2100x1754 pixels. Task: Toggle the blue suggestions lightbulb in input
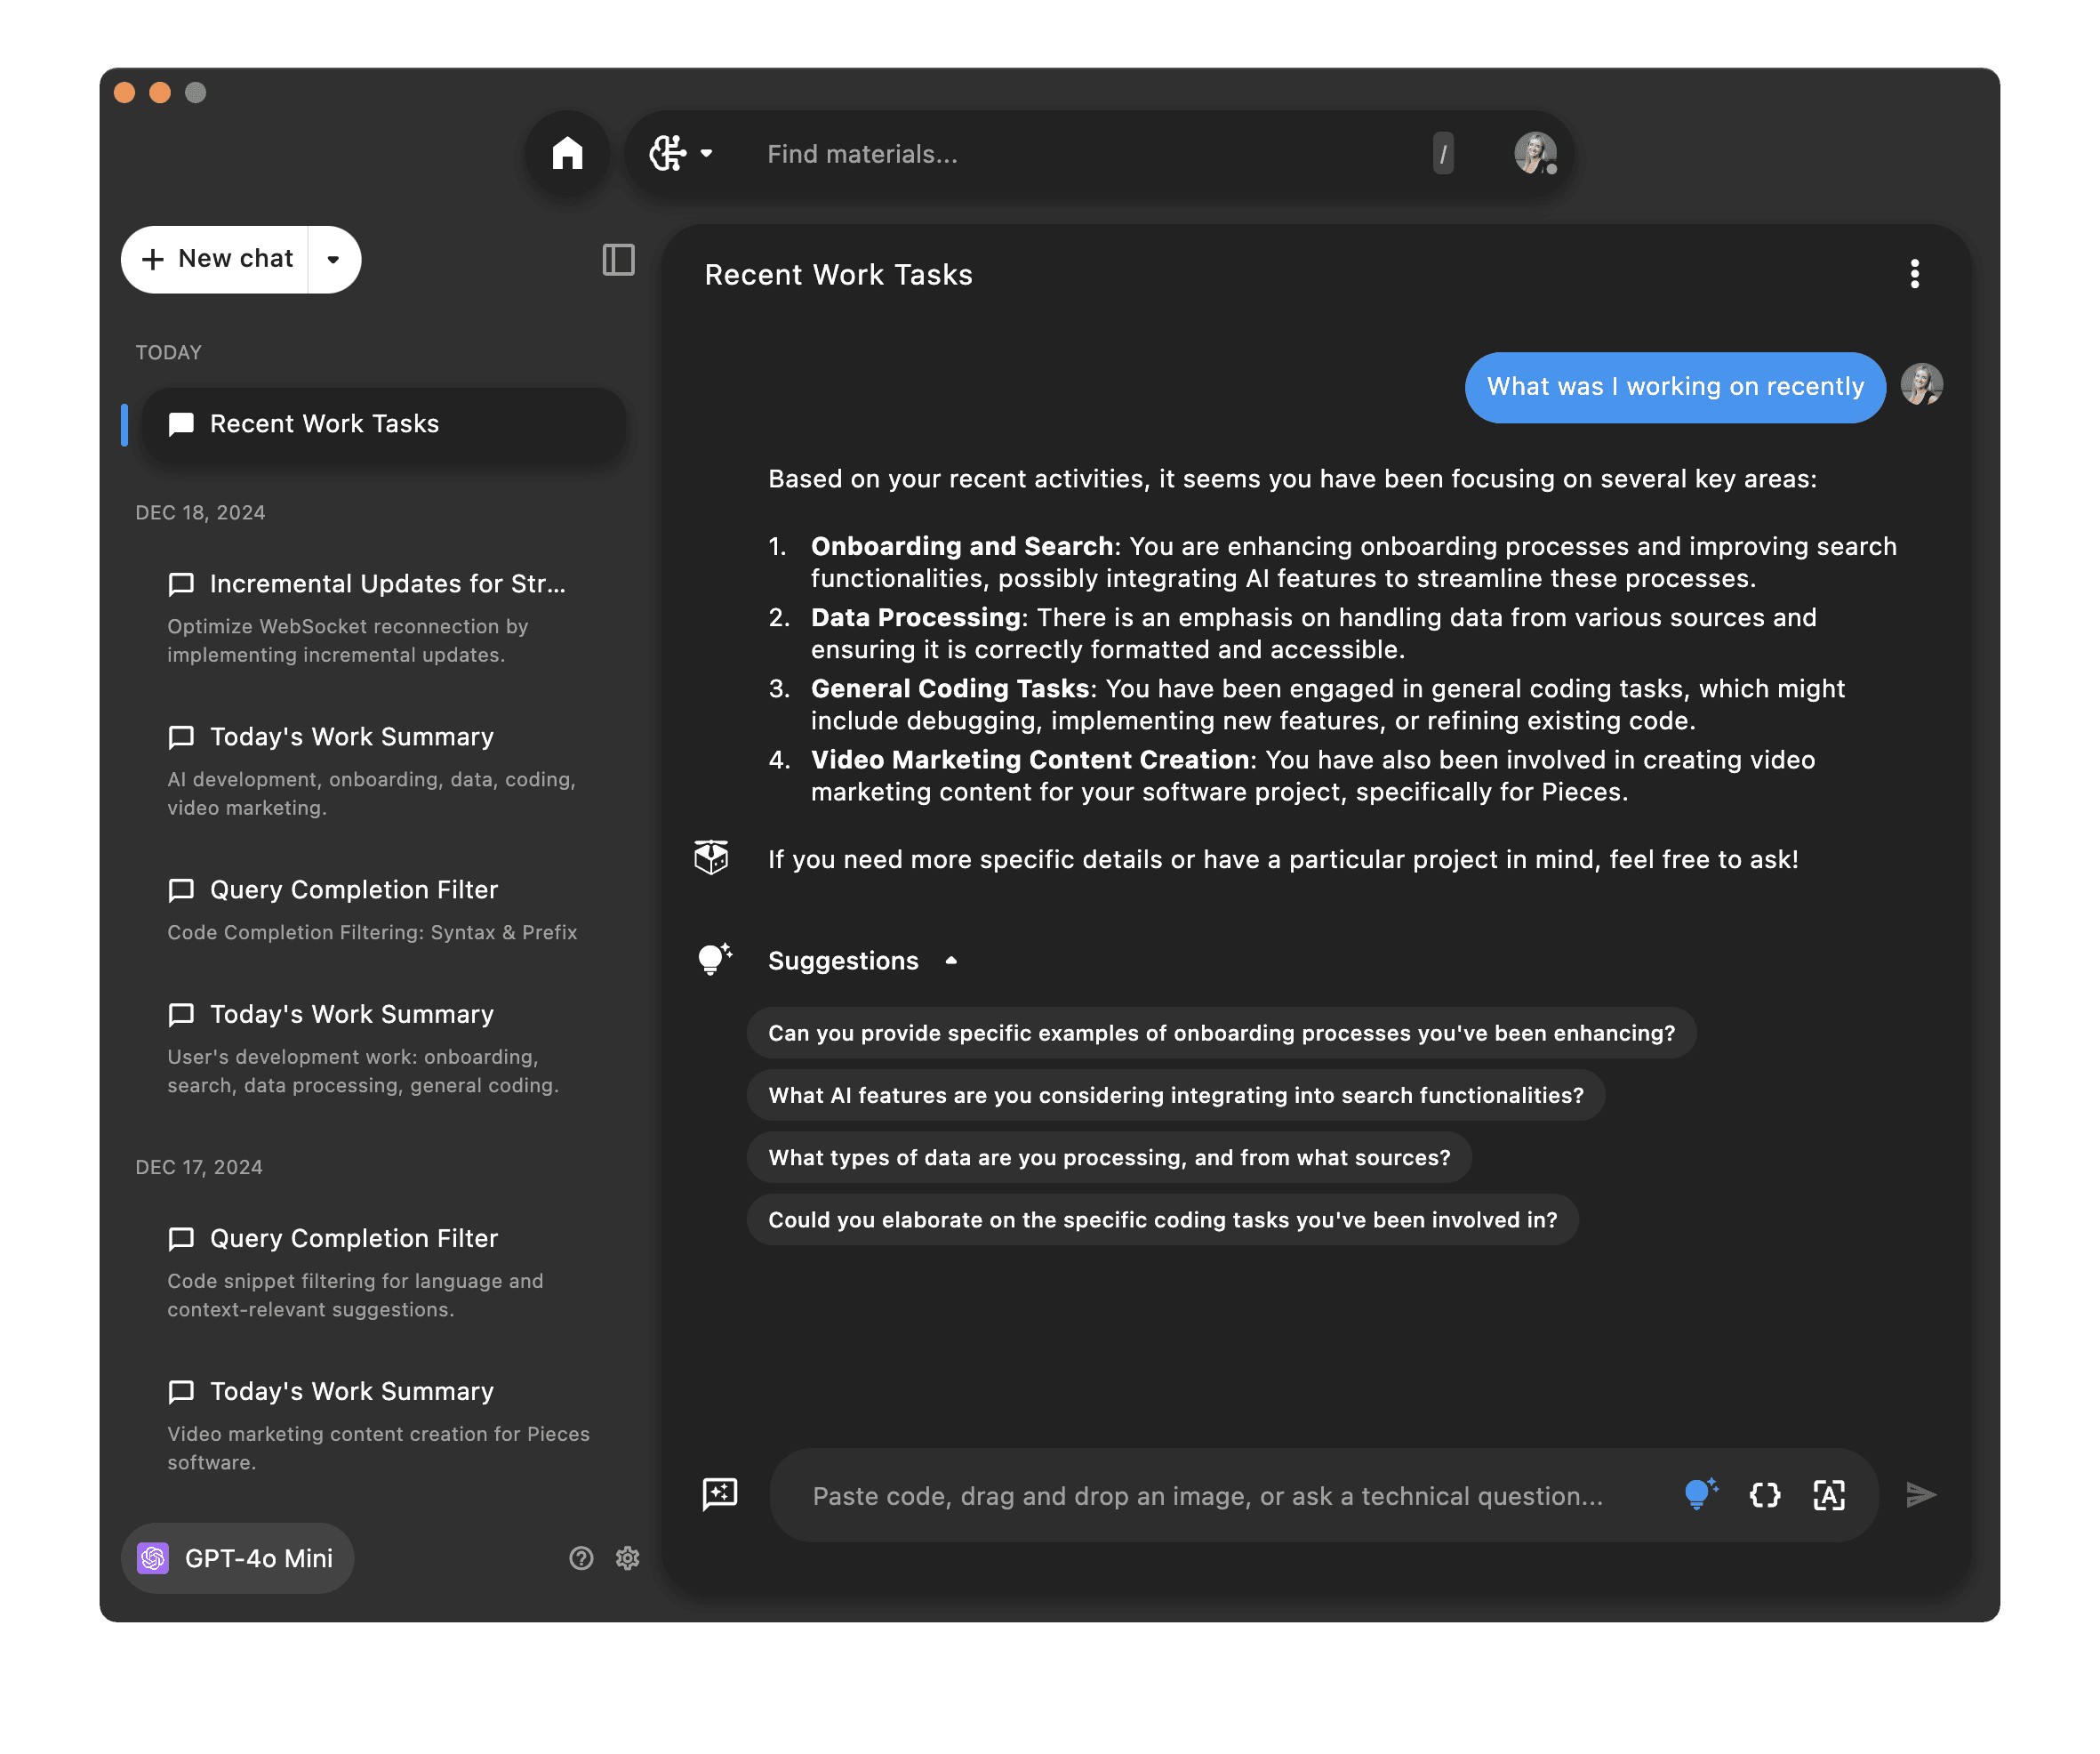tap(1699, 1494)
